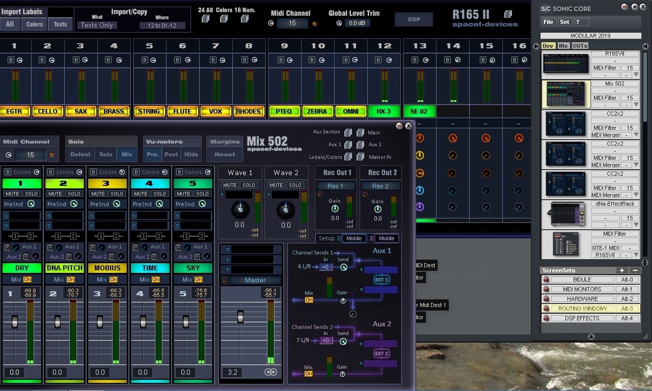Click the Global Level Trim knob
This screenshot has width=652, height=391.
(x=339, y=23)
